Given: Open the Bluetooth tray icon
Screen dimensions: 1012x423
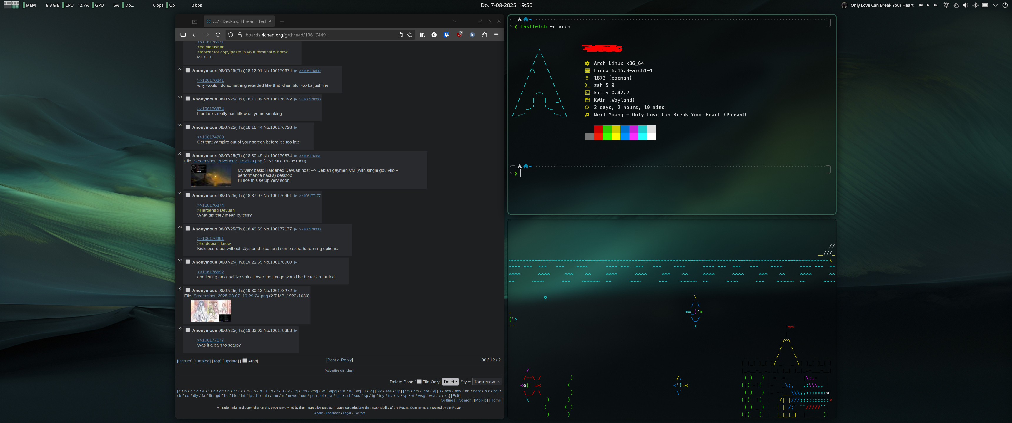Looking at the screenshot, I should [976, 5].
